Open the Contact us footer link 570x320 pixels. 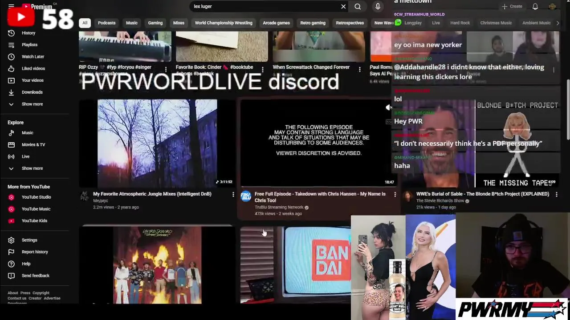click(17, 299)
